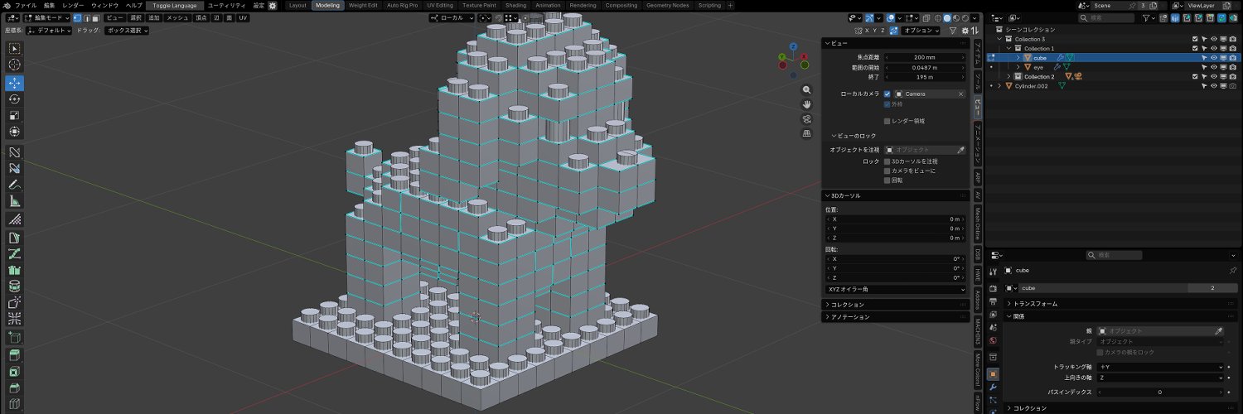The image size is (1243, 414).
Task: Open the レンダー menu
Action: (x=73, y=5)
